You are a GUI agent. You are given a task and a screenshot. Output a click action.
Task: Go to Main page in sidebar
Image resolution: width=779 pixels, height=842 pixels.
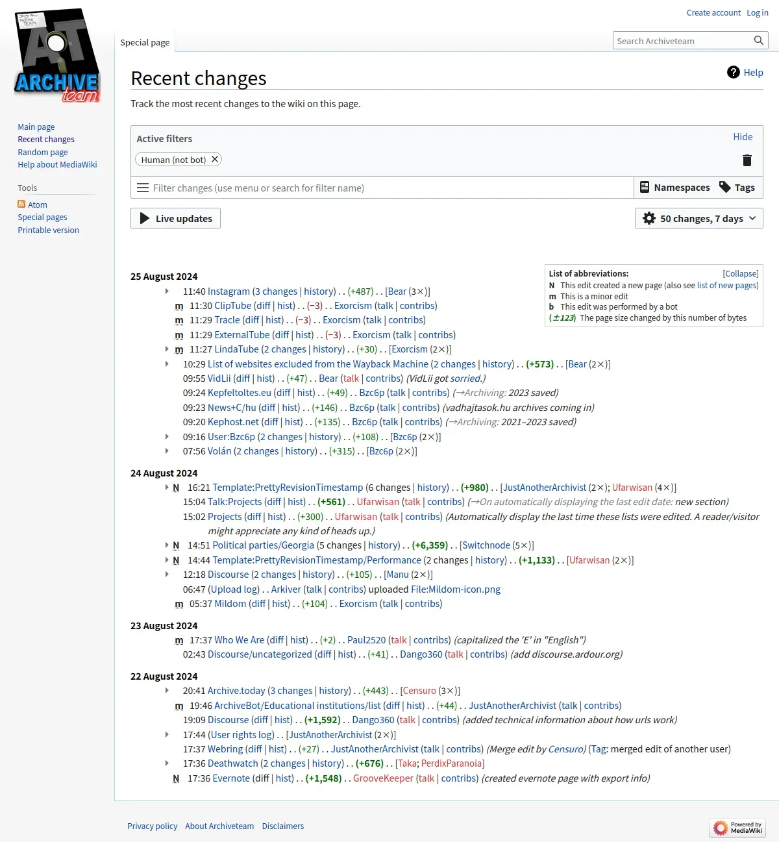coord(36,127)
